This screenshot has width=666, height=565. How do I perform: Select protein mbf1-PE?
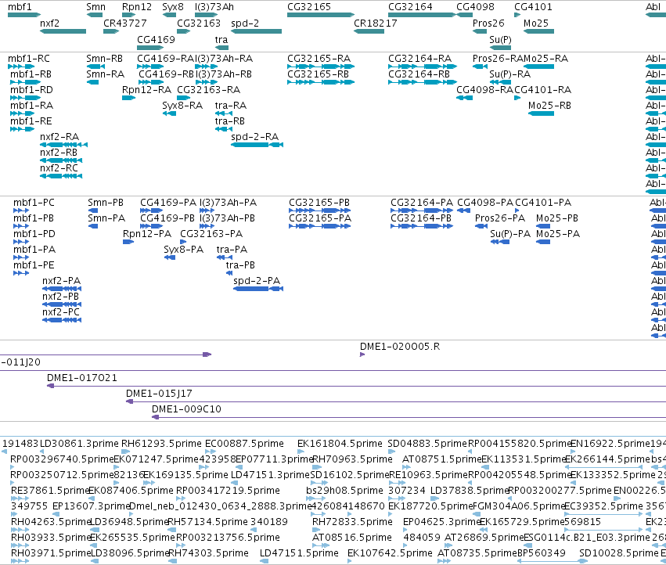click(21, 273)
